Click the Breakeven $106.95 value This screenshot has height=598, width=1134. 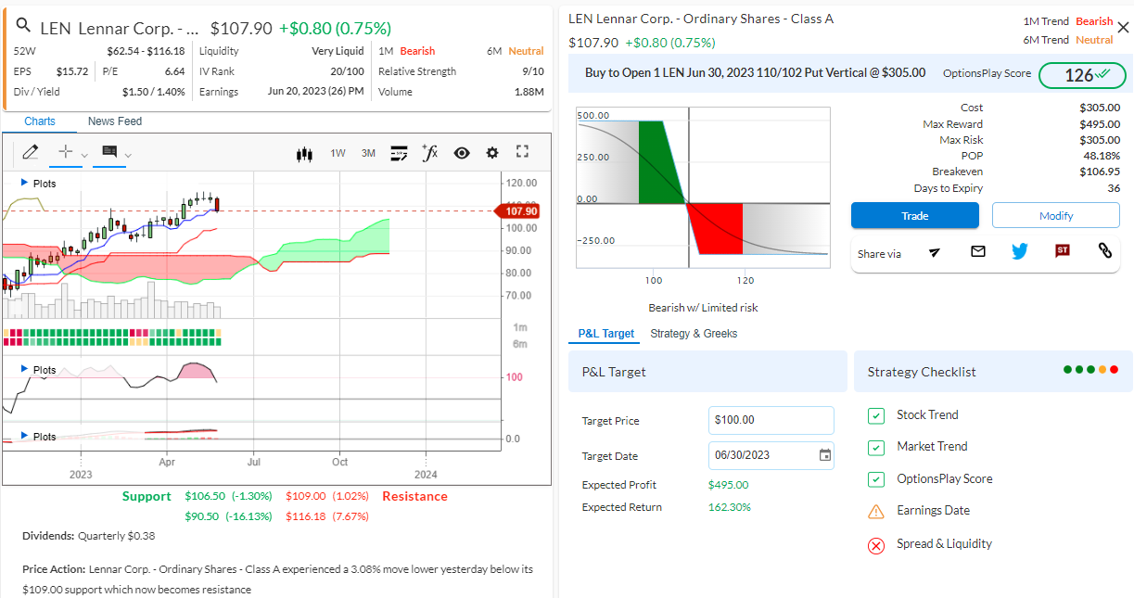tap(1100, 172)
